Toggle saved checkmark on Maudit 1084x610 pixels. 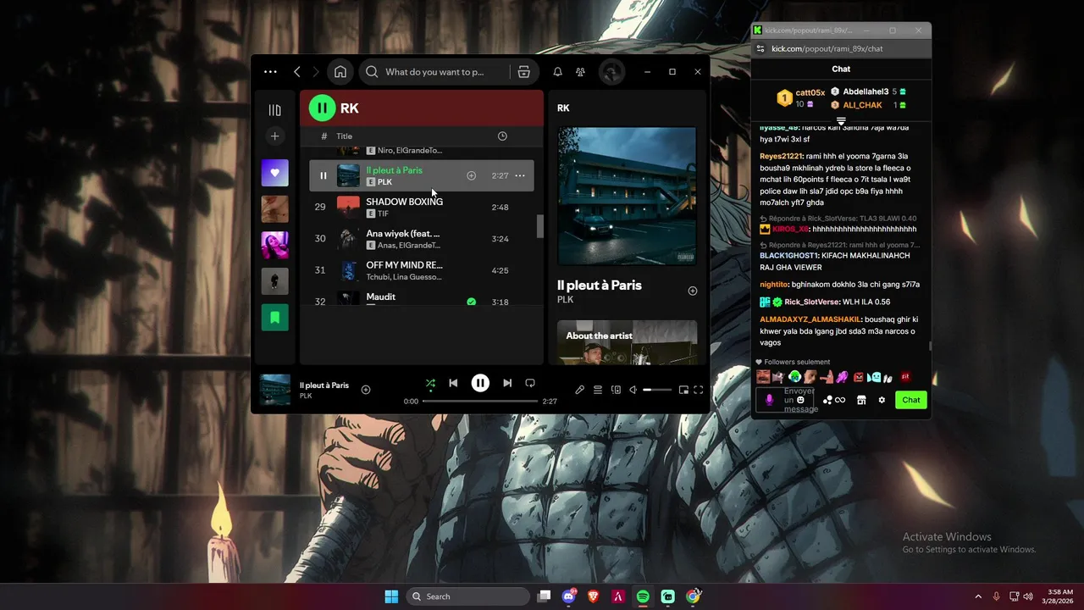click(x=471, y=302)
